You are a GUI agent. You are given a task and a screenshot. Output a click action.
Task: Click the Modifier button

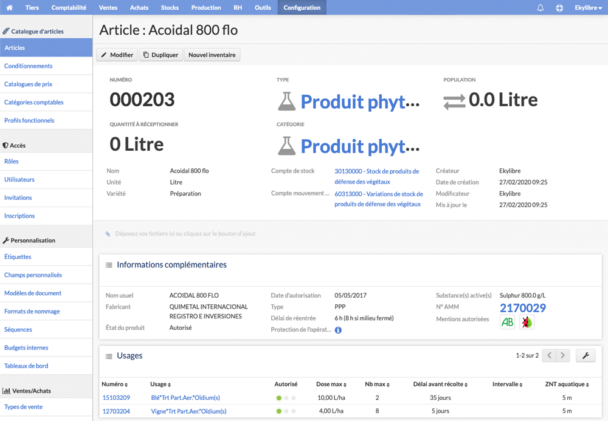coord(117,55)
